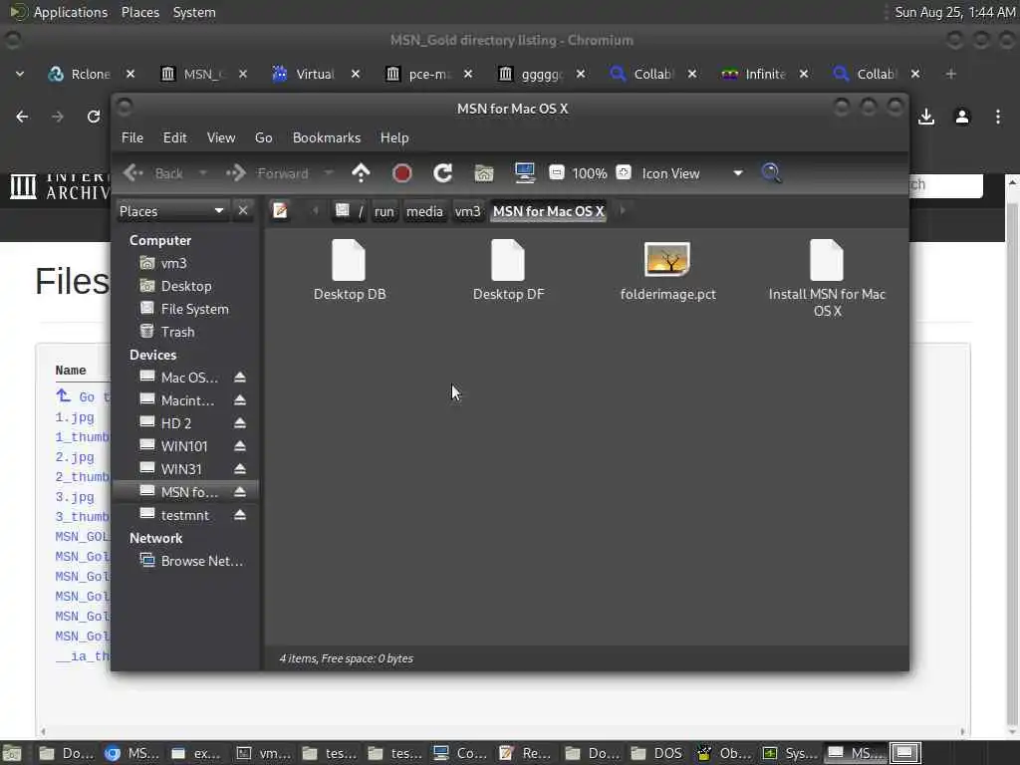Open Places side pane dropdown
Screen dimensions: 1020x765
171,211
